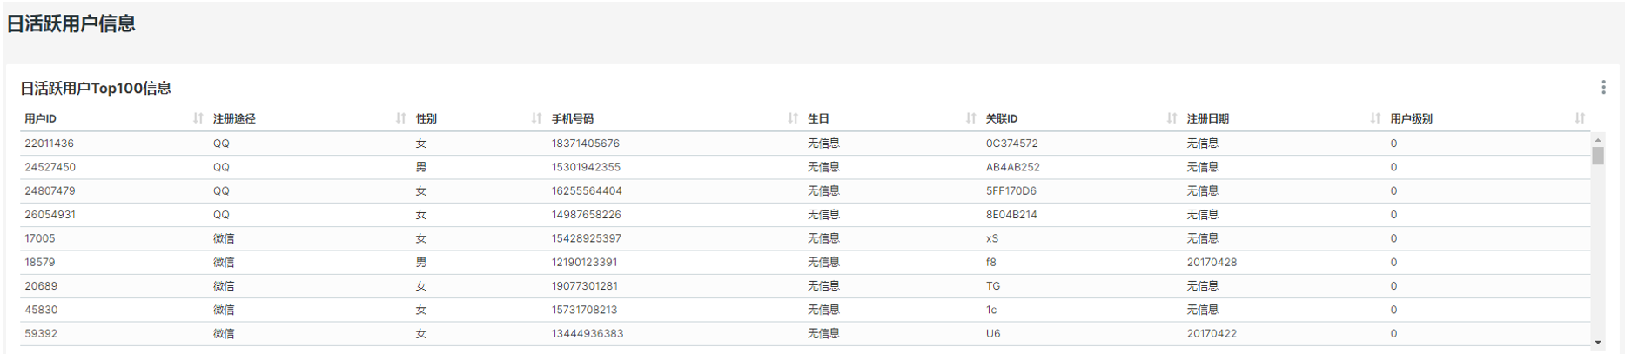The height and width of the screenshot is (354, 1625).
Task: Click user ID cell 59392
Action: pos(41,334)
